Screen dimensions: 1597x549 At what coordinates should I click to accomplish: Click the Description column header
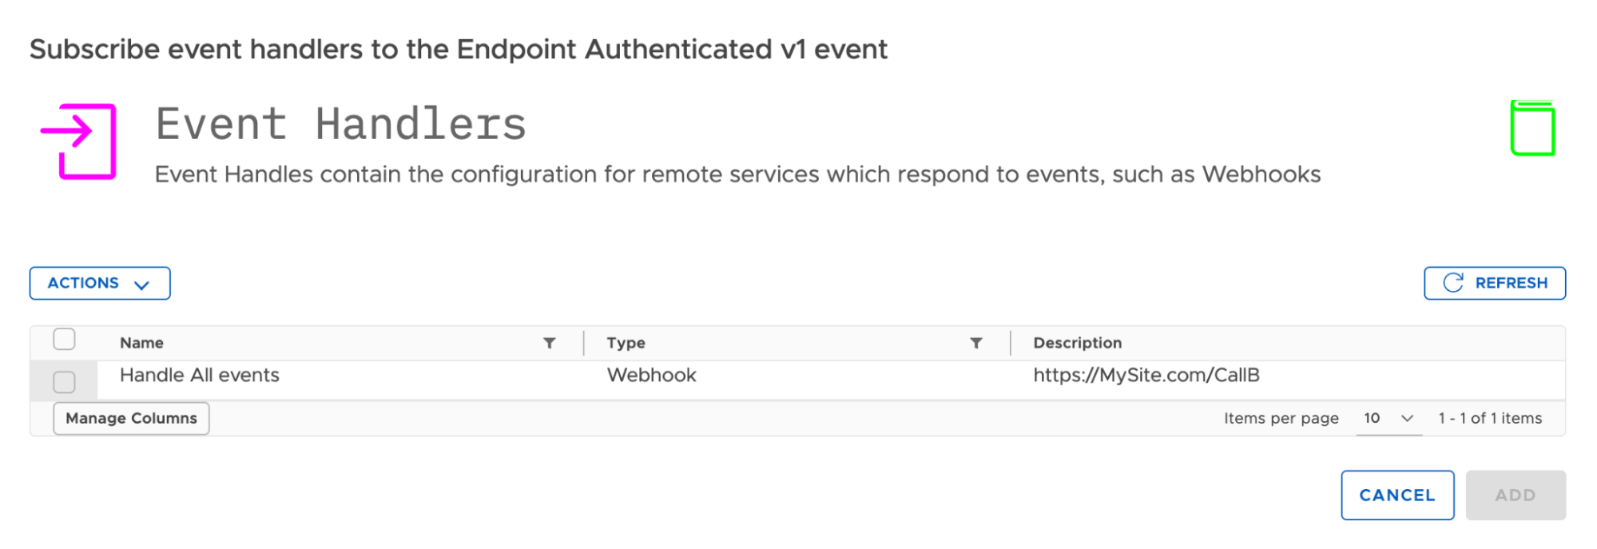click(x=1077, y=343)
